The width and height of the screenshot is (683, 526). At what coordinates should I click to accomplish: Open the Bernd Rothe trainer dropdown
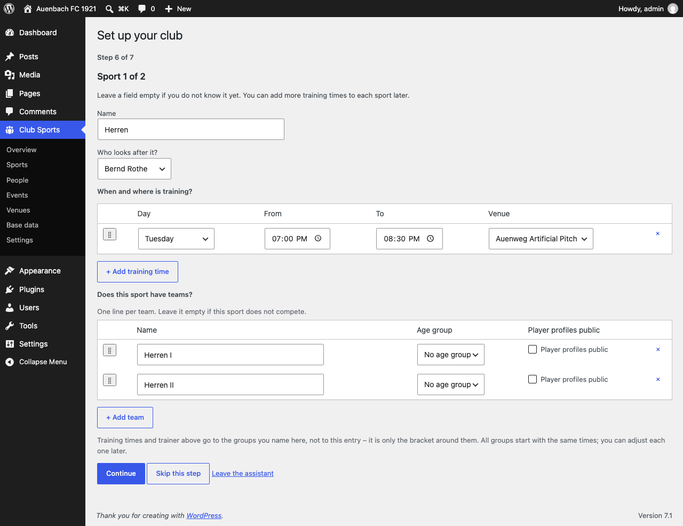pos(134,169)
